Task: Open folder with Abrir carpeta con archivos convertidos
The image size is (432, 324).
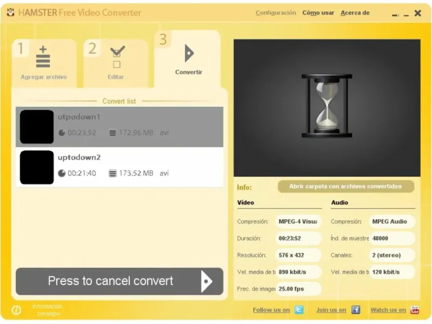Action: tap(346, 186)
